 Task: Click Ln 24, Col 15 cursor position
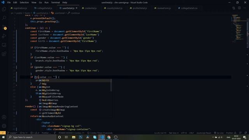click(x=160, y=133)
